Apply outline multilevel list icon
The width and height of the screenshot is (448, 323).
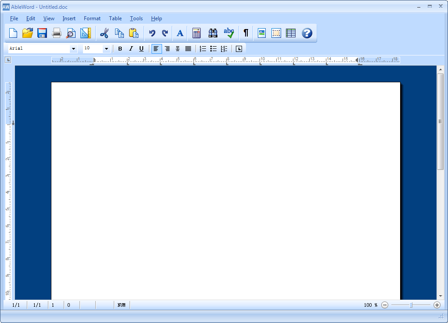pos(224,49)
